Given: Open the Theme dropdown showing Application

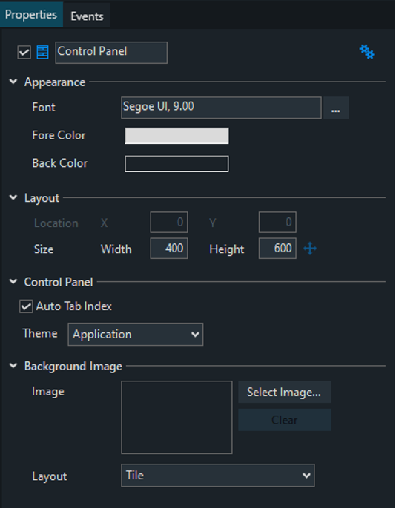Looking at the screenshot, I should [x=136, y=335].
